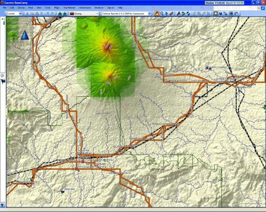Click the New Waypoint flag tool

coord(178,14)
